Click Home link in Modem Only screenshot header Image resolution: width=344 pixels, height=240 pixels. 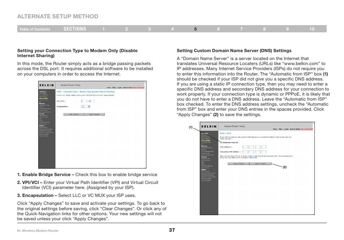tap(109, 88)
